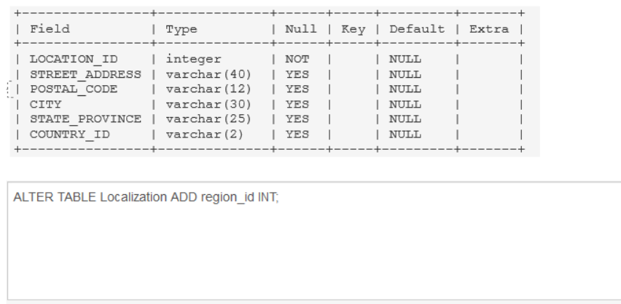This screenshot has height=304, width=621.
Task: Click the Default column header
Action: click(x=416, y=30)
